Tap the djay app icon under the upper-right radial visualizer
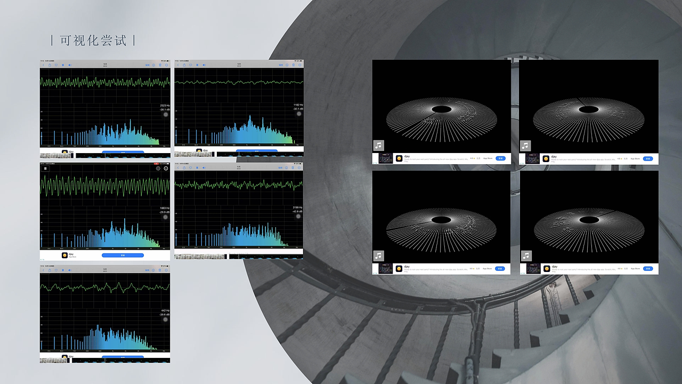Viewport: 682px width, 384px height. pyautogui.click(x=546, y=158)
